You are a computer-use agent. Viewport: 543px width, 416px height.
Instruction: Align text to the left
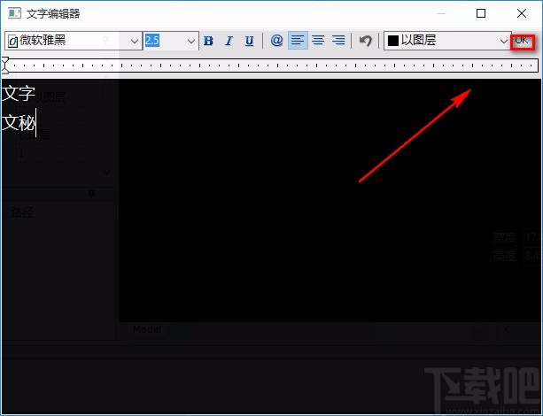pos(298,41)
